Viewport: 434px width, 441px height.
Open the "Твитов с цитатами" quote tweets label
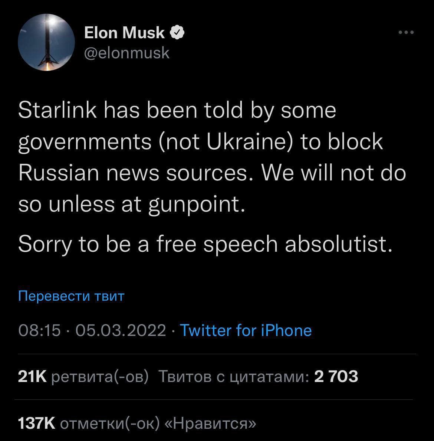pyautogui.click(x=234, y=377)
